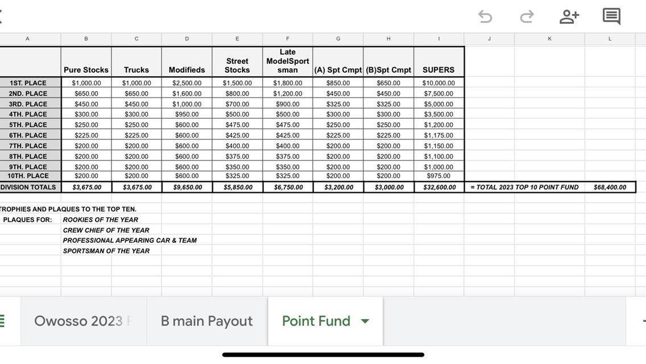Open the share / add person icon

coord(569,16)
